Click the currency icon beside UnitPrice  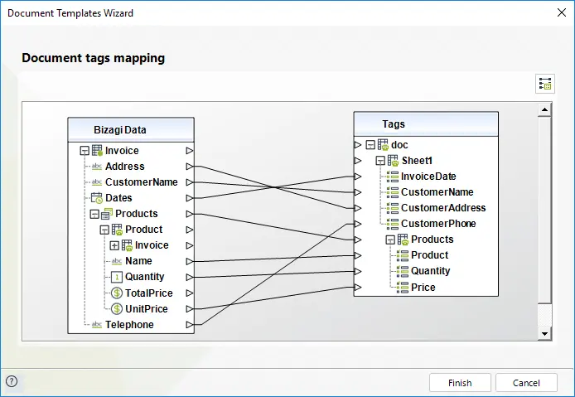(x=117, y=308)
